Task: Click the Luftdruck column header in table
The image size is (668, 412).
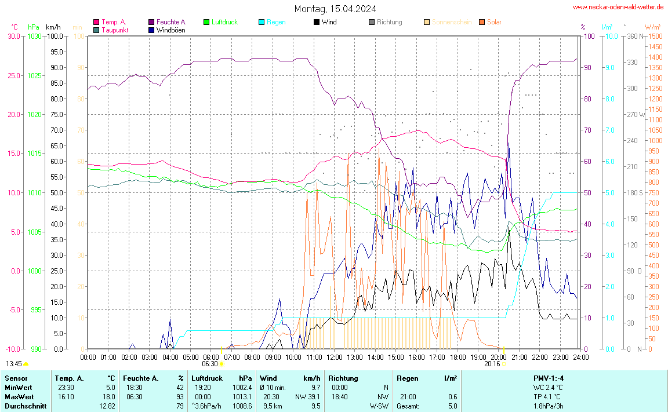Action: pyautogui.click(x=207, y=378)
